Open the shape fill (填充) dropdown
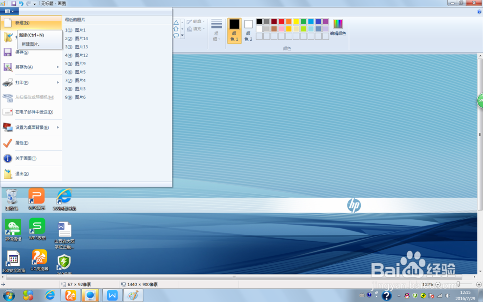 pyautogui.click(x=196, y=29)
